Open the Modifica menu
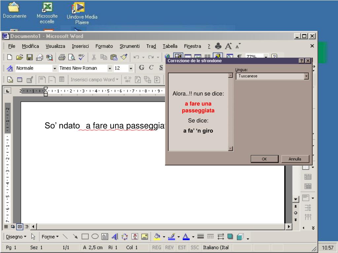The height and width of the screenshot is (253, 338). [30, 46]
